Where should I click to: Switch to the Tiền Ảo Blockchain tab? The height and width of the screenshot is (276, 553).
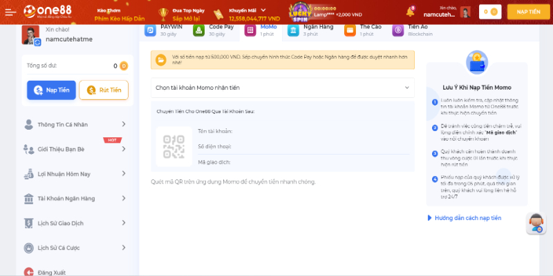click(413, 30)
